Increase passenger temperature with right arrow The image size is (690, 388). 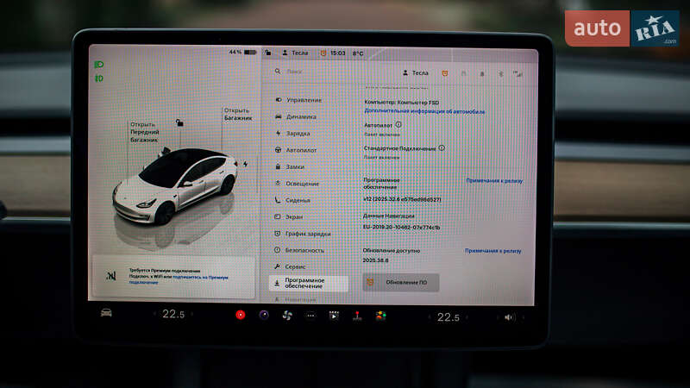click(467, 316)
